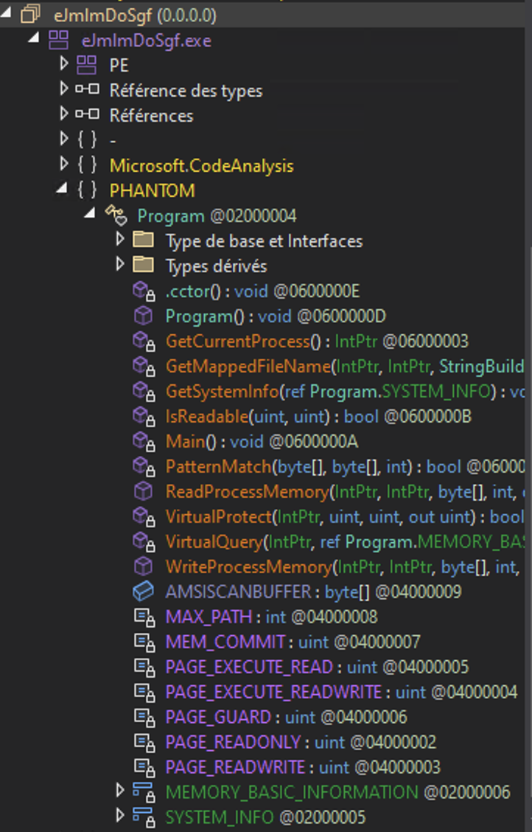The image size is (532, 832).
Task: Expand the Références node arrow
Action: pyautogui.click(x=64, y=115)
